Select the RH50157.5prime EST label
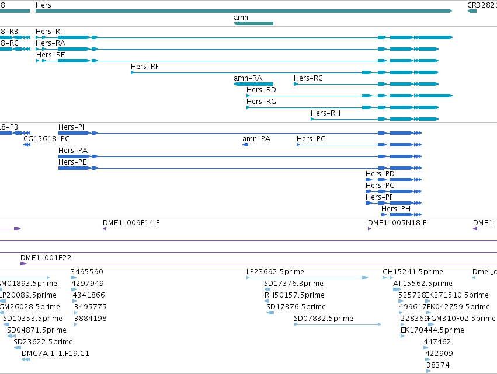497x374 pixels. [294, 295]
